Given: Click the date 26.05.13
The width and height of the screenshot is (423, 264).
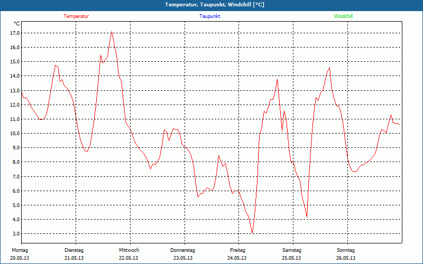Looking at the screenshot, I should pos(346,258).
